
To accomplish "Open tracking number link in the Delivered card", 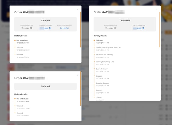I will tap(137, 28).
